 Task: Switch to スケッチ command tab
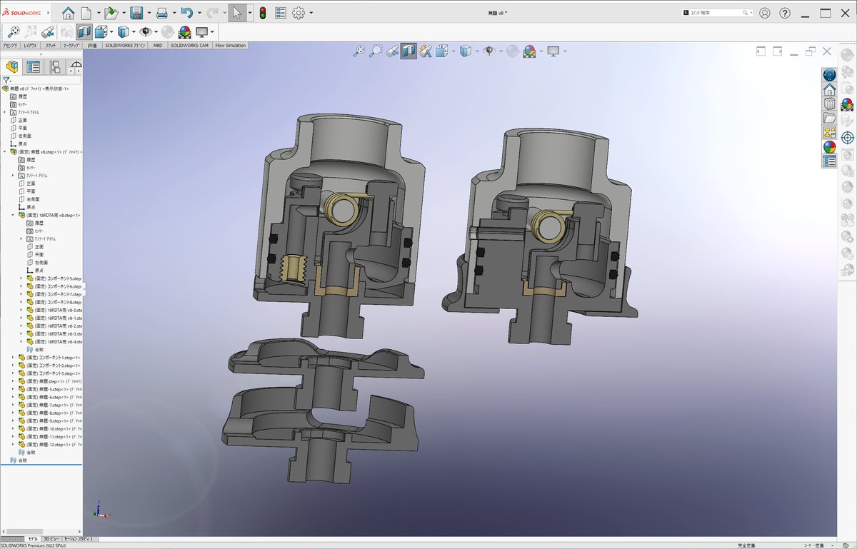[51, 45]
